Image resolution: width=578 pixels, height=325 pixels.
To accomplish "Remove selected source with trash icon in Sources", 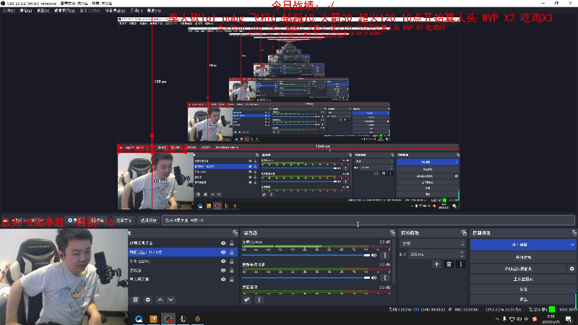I will coord(136,300).
